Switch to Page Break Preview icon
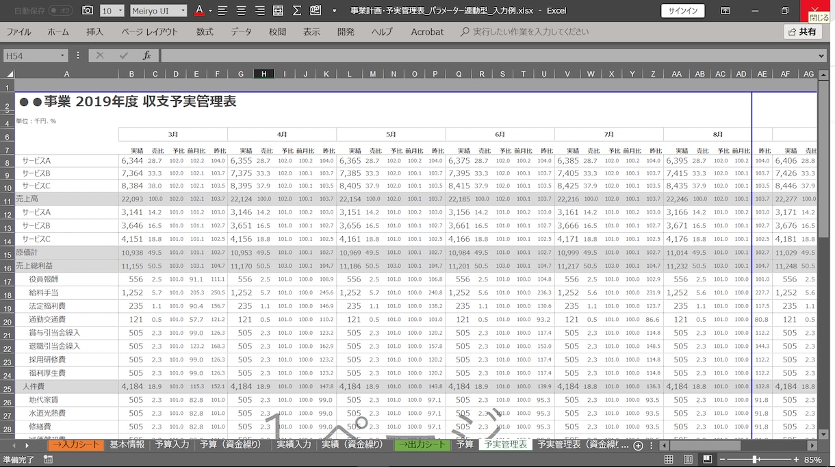This screenshot has width=835, height=467. pos(707,459)
